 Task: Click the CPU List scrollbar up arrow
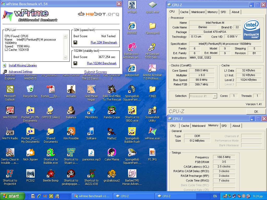(x=65, y=36)
